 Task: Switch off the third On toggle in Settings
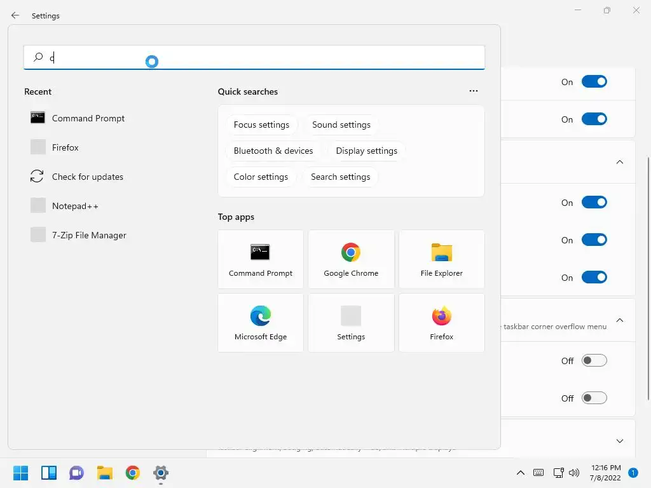click(x=594, y=203)
